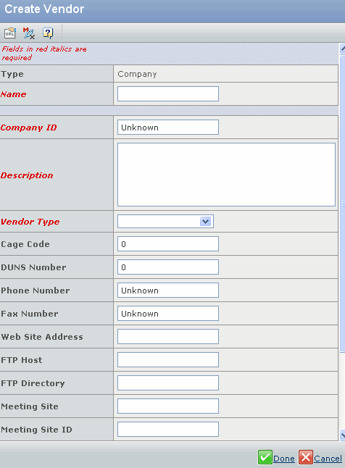Click the Meeting Site ID field

pyautogui.click(x=168, y=429)
